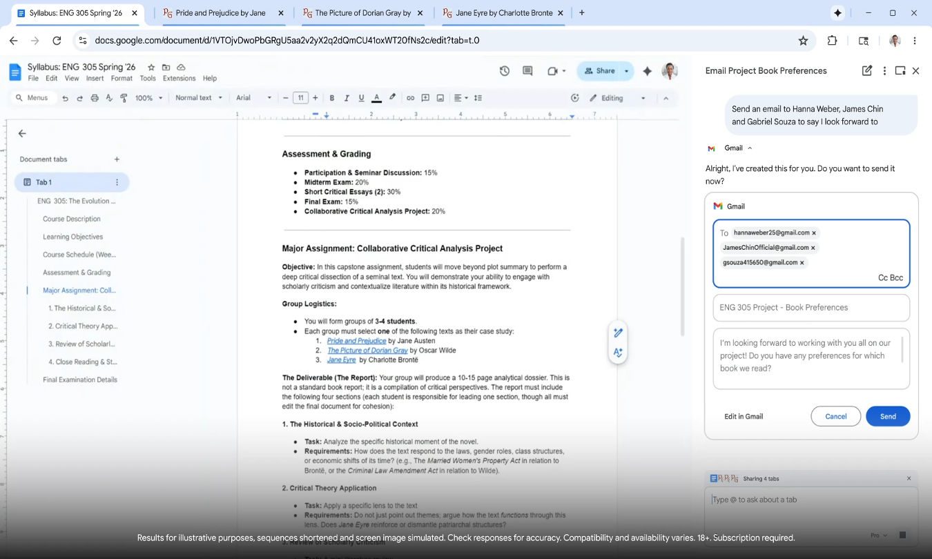Toggle bold formatting
The height and width of the screenshot is (559, 932).
(x=332, y=98)
